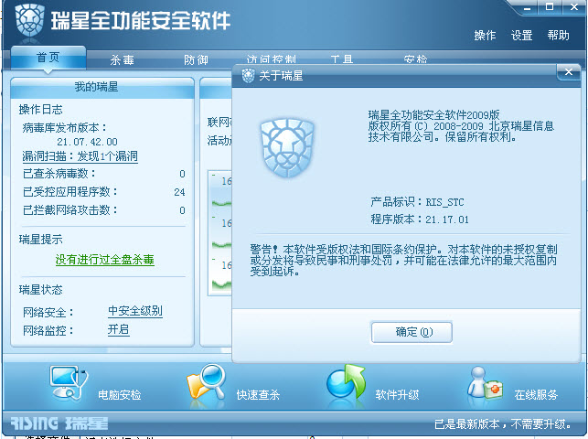This screenshot has height=439, width=588.
Task: Click the large lion shield emblem in About dialog
Action: [x=287, y=148]
